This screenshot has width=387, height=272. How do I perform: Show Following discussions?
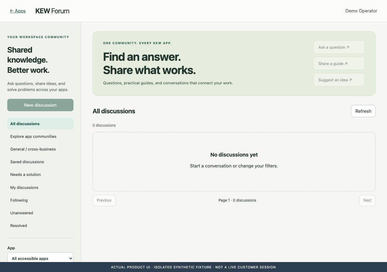40,200
